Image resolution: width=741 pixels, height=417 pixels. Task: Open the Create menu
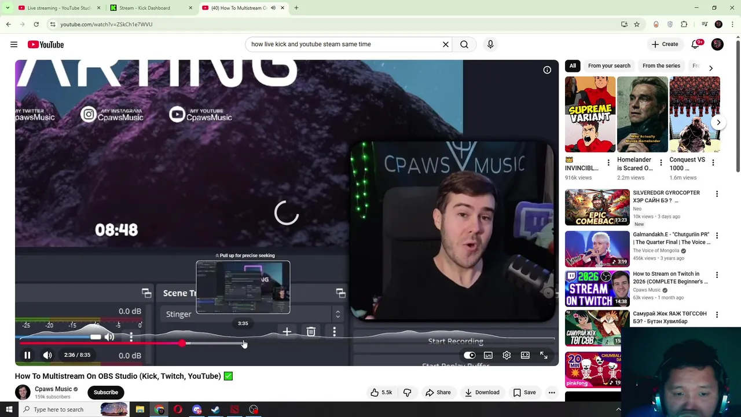[x=665, y=44]
